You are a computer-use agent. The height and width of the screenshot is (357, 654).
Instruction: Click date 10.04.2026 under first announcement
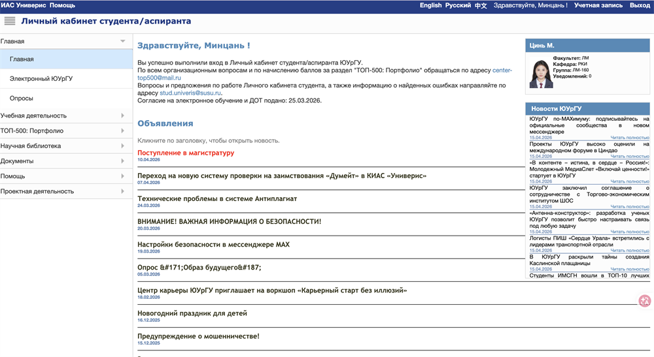148,159
